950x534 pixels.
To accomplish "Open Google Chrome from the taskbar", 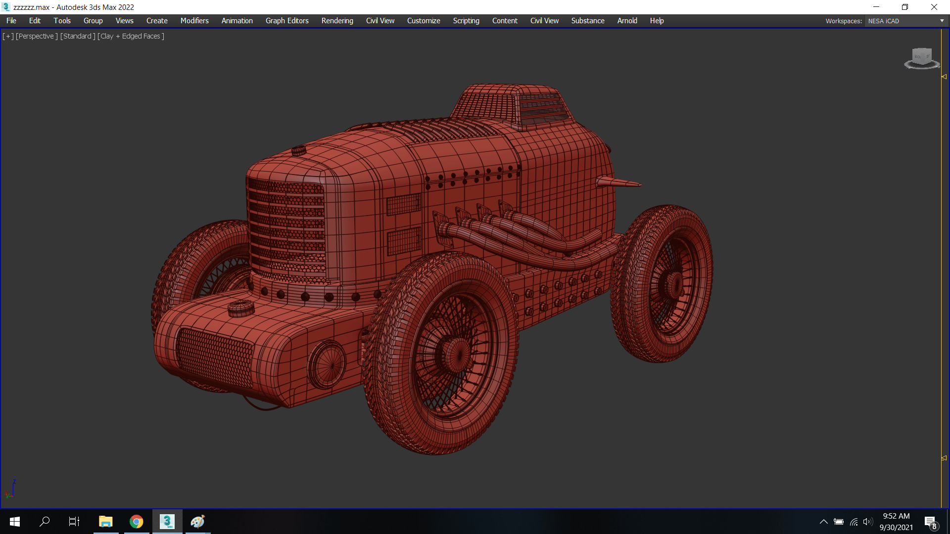I will pyautogui.click(x=136, y=522).
